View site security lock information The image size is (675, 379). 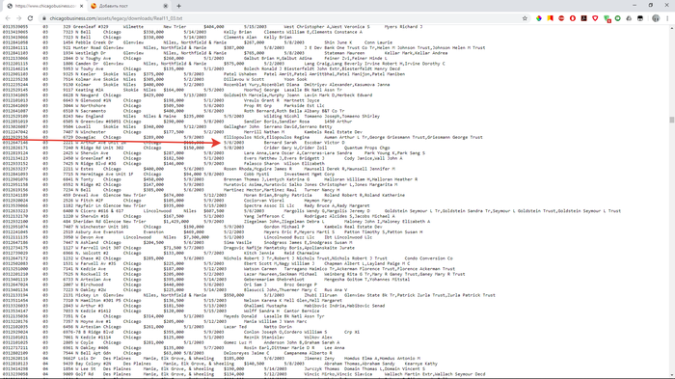[x=44, y=18]
